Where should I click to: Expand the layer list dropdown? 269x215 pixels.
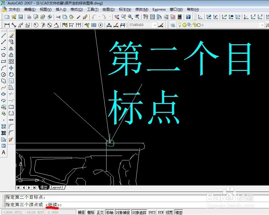point(262,25)
